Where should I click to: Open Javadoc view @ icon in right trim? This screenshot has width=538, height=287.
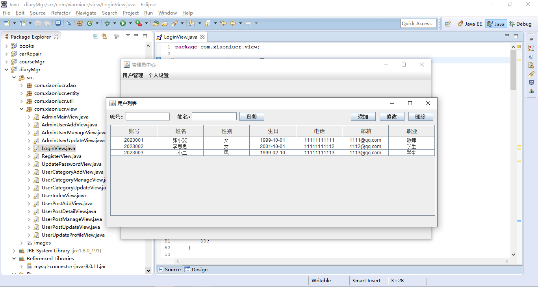point(531,57)
